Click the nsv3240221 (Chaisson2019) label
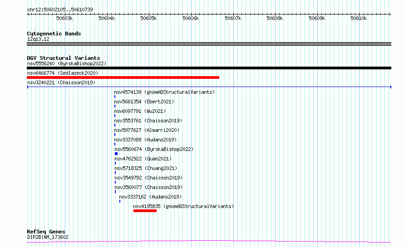Image resolution: width=404 pixels, height=247 pixels. click(x=61, y=82)
